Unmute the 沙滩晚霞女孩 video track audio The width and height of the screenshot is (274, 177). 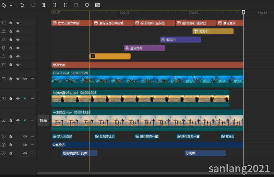[25, 98]
